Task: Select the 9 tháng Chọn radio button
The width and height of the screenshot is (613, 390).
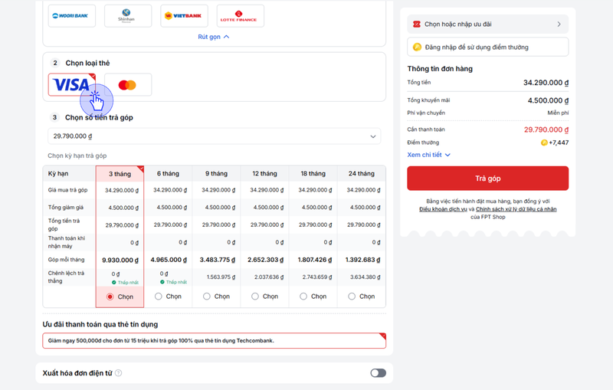Action: pyautogui.click(x=207, y=297)
